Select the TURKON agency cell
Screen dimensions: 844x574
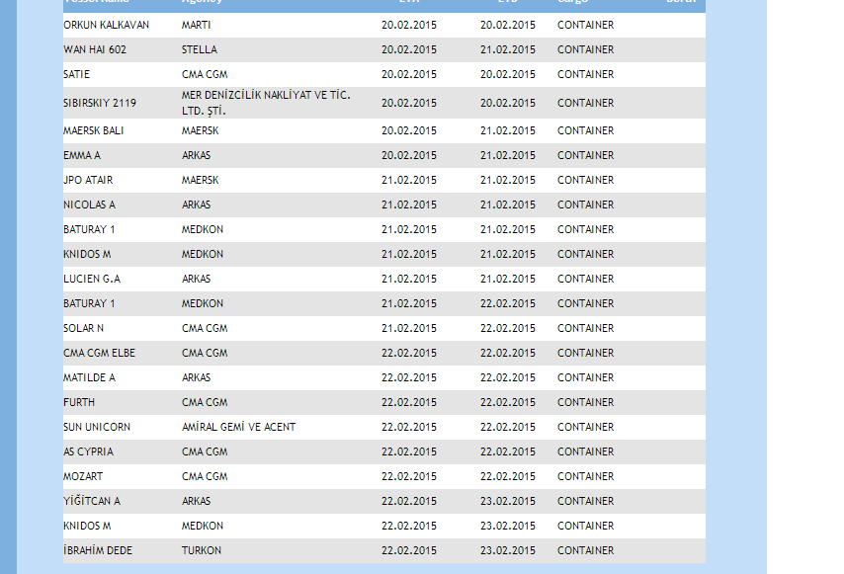202,551
